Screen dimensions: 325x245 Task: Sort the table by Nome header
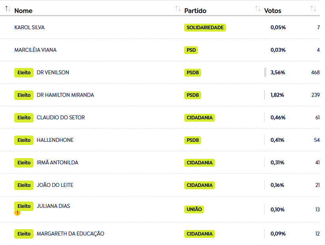pos(23,11)
